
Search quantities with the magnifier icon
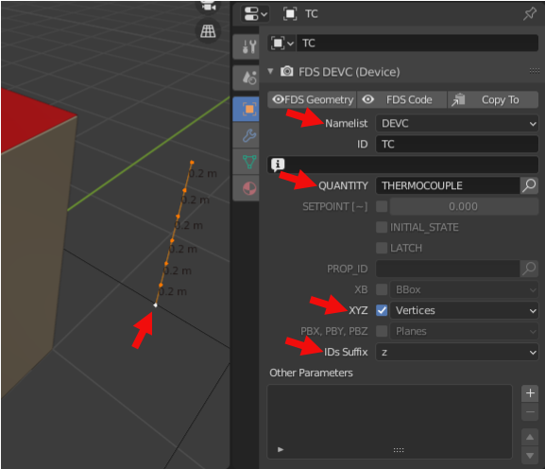(x=529, y=185)
